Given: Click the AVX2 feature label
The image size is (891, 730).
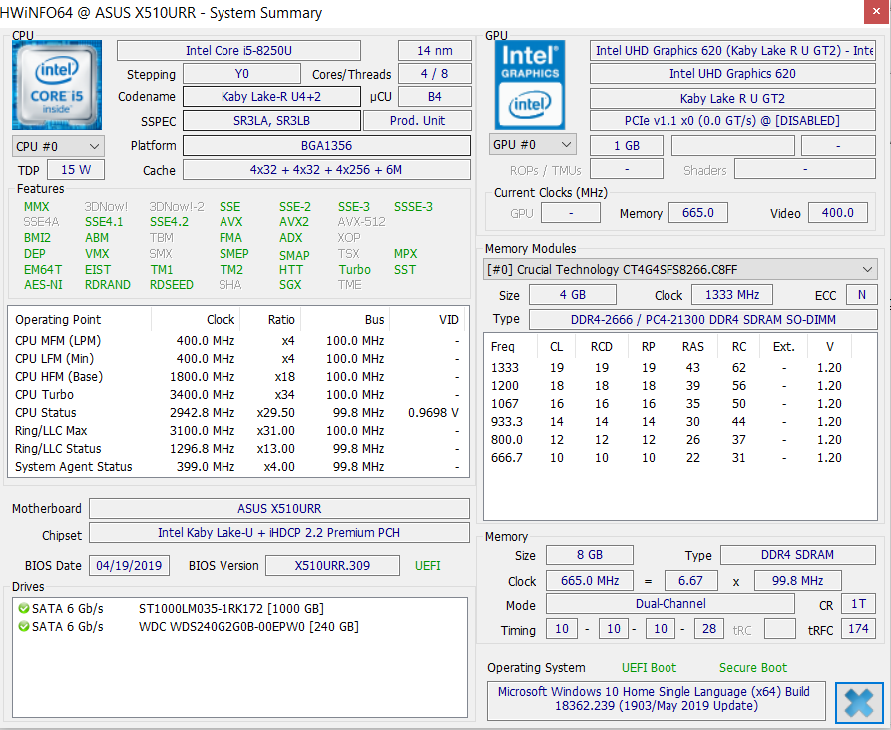Looking at the screenshot, I should pos(294,222).
